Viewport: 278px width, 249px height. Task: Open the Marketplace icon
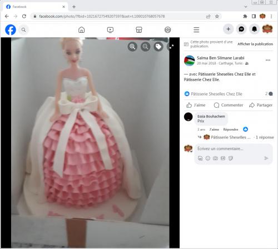pos(139,29)
